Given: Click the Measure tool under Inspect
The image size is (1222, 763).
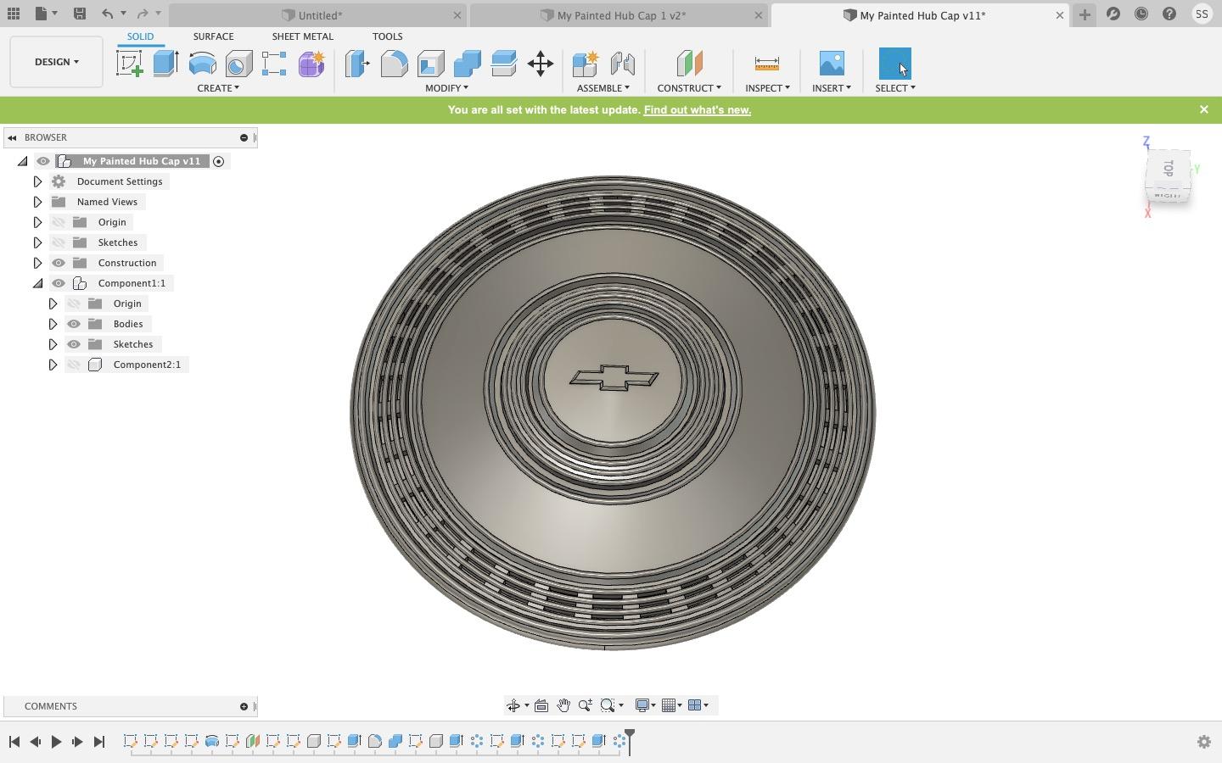Looking at the screenshot, I should 766,64.
